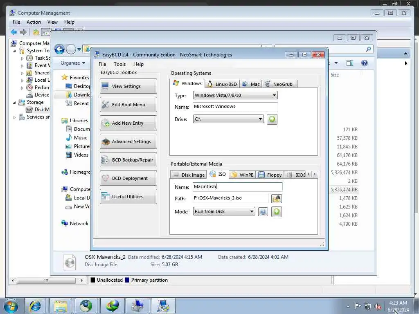This screenshot has height=314, width=419.
Task: Click Back arrow in Computer Management toolbar
Action: pyautogui.click(x=14, y=32)
